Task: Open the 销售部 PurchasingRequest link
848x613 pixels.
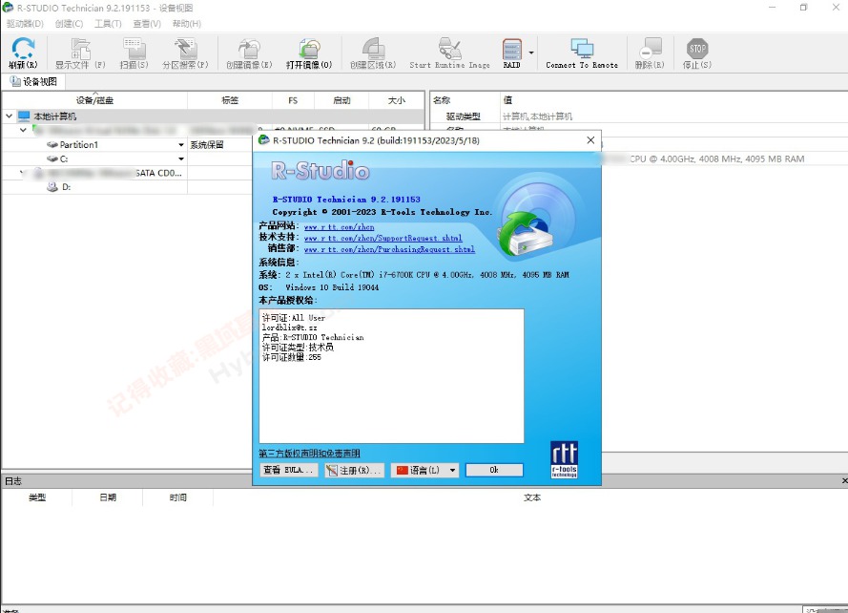Action: [x=389, y=249]
